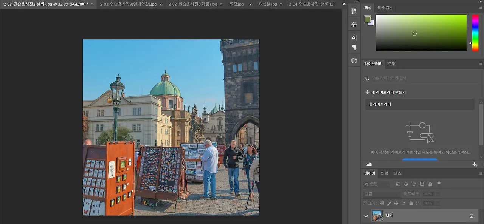This screenshot has width=484, height=224.
Task: Click the cloud sync icon in Libraries
Action: click(x=369, y=164)
